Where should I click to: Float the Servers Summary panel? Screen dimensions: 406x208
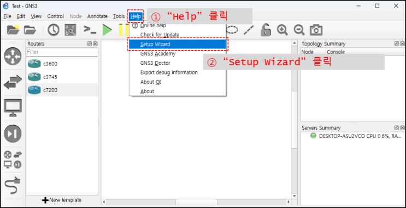[397, 128]
